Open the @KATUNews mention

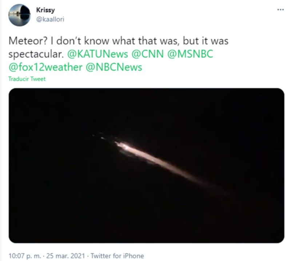tap(98, 54)
